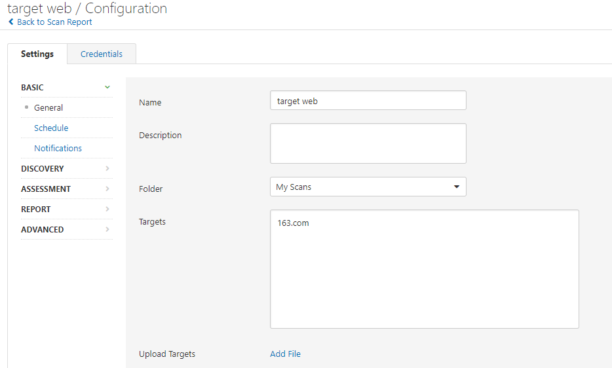Open the Folder dropdown showing My Scans
Image resolution: width=612 pixels, height=368 pixels.
click(x=368, y=187)
